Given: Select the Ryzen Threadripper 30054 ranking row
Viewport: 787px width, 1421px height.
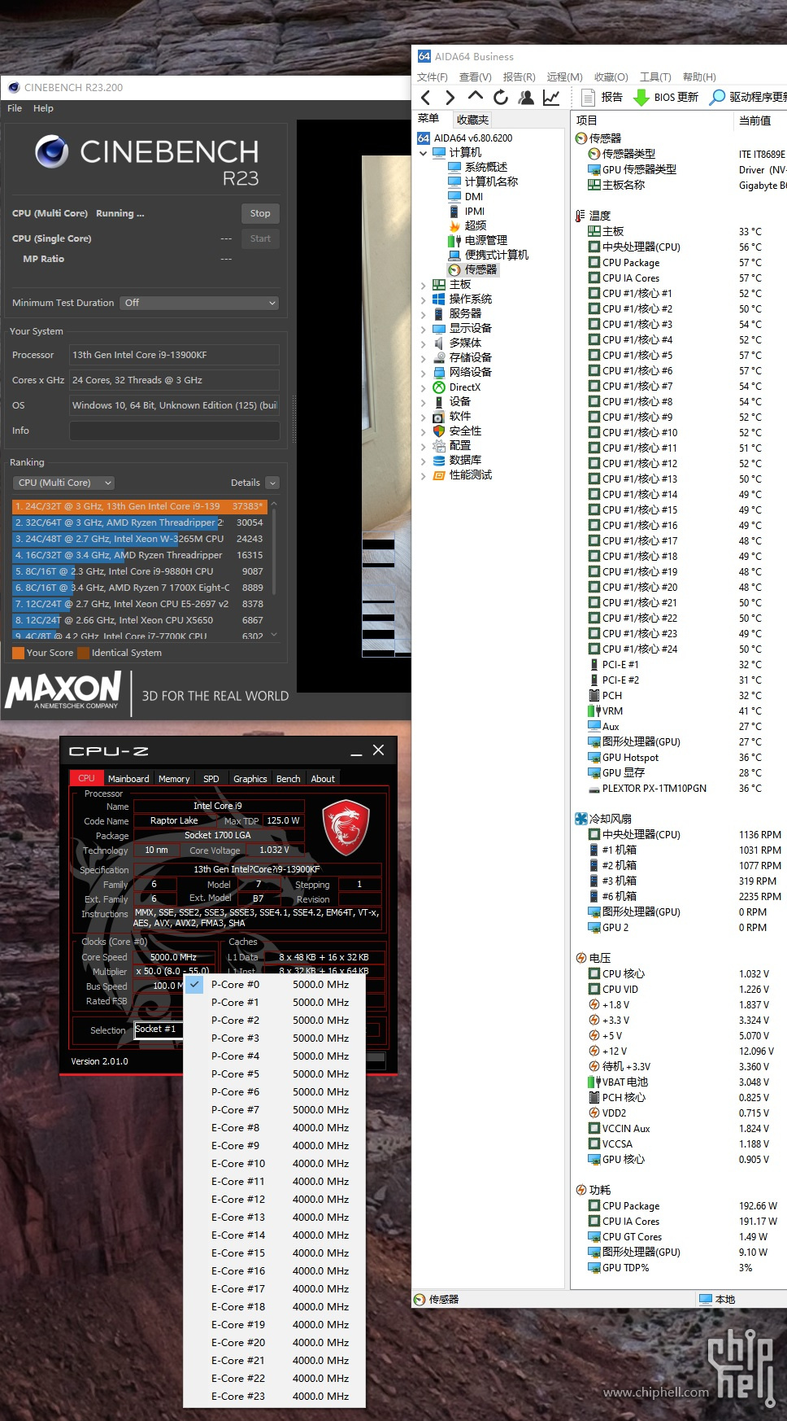Looking at the screenshot, I should (x=139, y=522).
